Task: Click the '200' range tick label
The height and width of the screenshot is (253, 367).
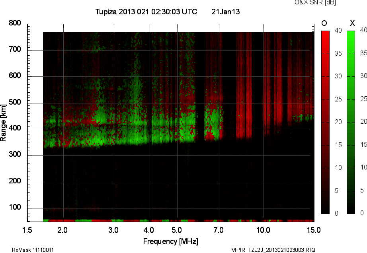Action: coord(15,181)
